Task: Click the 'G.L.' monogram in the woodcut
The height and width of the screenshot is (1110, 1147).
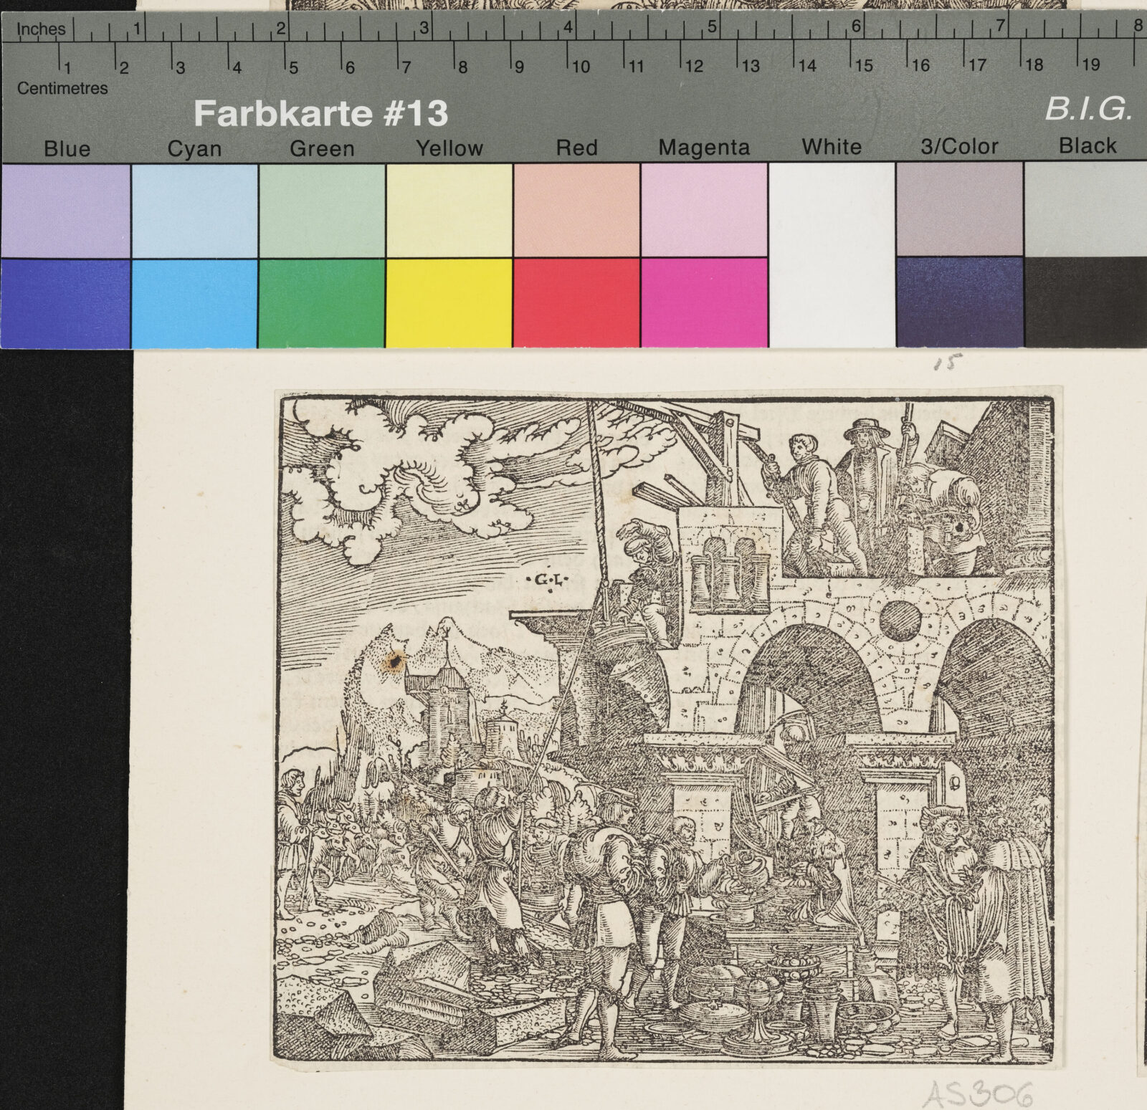Action: coord(548,580)
